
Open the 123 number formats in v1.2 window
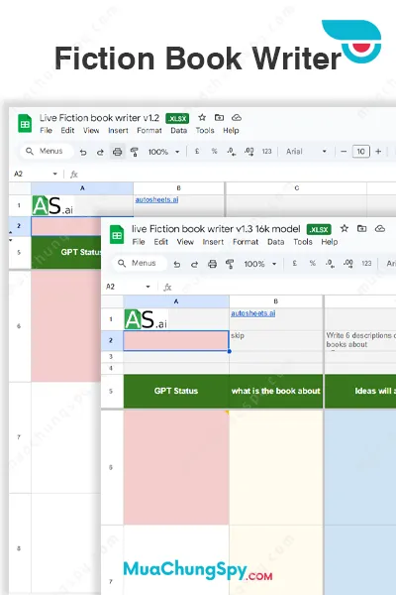[x=266, y=152]
